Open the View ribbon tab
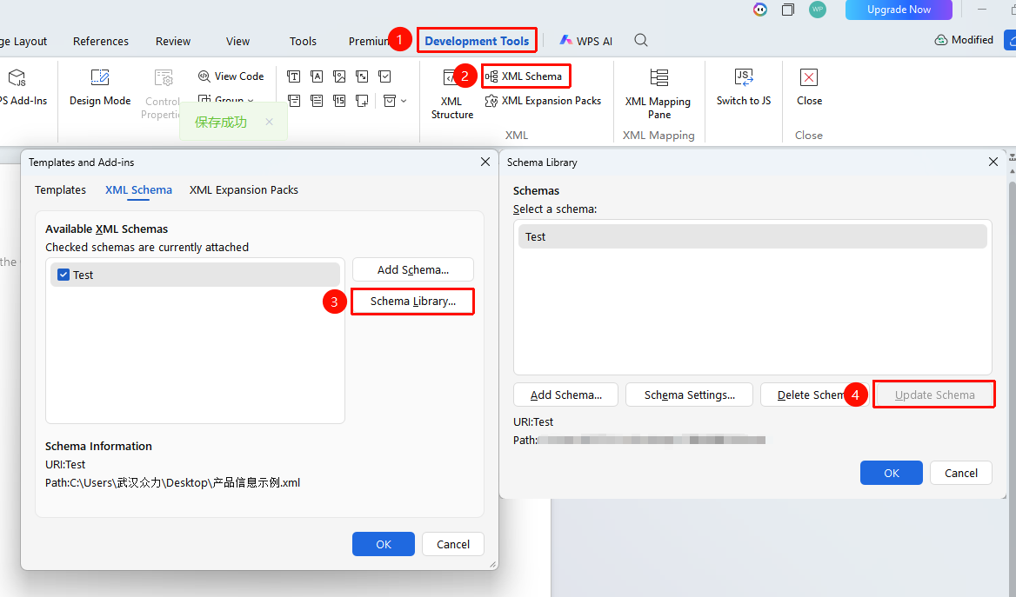Image resolution: width=1016 pixels, height=597 pixels. 237,41
